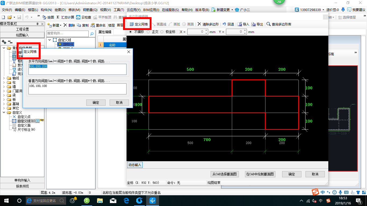This screenshot has height=206, width=367.
Task: Click the Open folder icon in main toolbar
Action: pyautogui.click(x=9, y=17)
